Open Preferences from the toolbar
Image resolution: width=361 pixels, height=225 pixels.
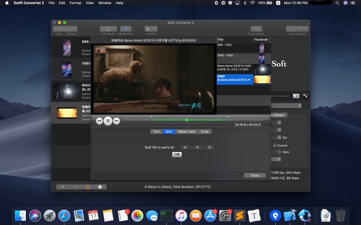click(x=256, y=29)
